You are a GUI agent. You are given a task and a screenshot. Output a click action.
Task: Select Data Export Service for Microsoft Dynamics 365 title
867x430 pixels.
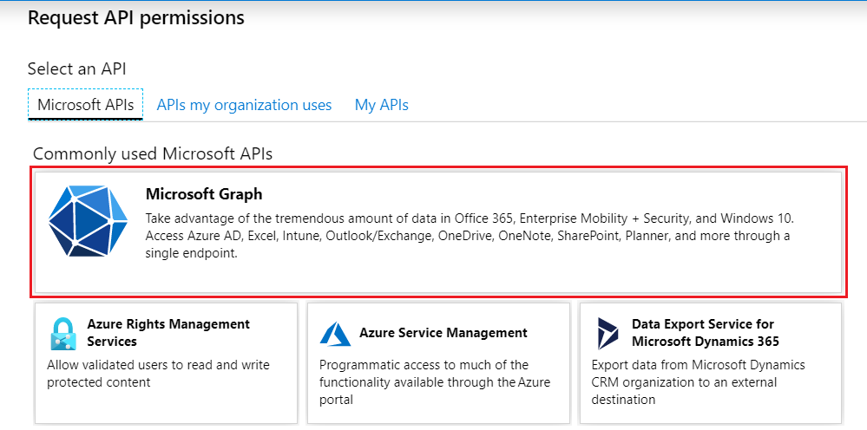[705, 332]
